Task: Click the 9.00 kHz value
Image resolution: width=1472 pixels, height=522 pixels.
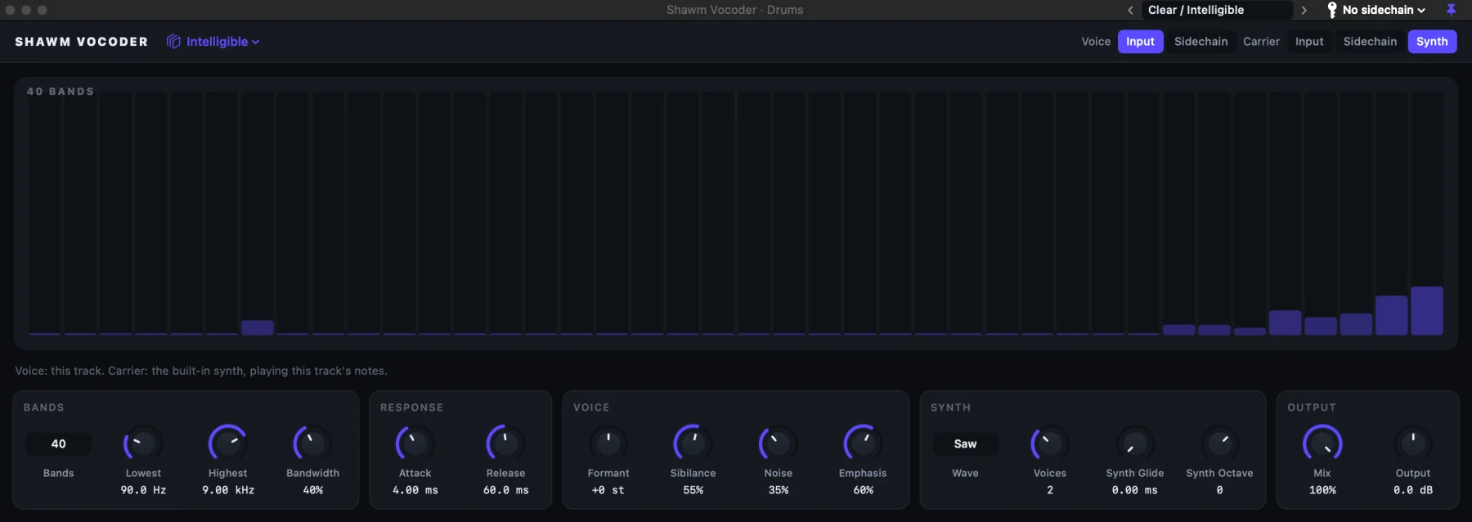Action: point(228,490)
